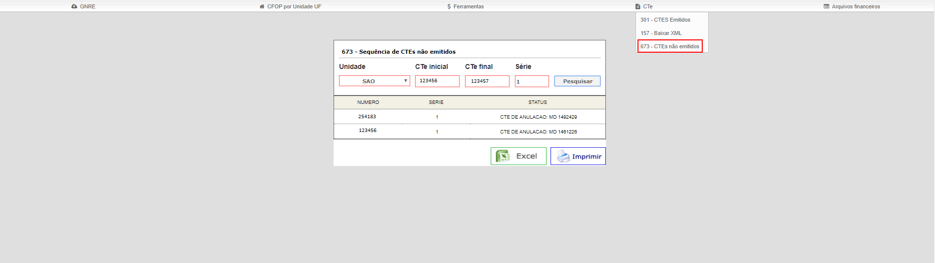This screenshot has width=935, height=263.
Task: Select 157 - Baixar XML menu entry
Action: point(661,33)
